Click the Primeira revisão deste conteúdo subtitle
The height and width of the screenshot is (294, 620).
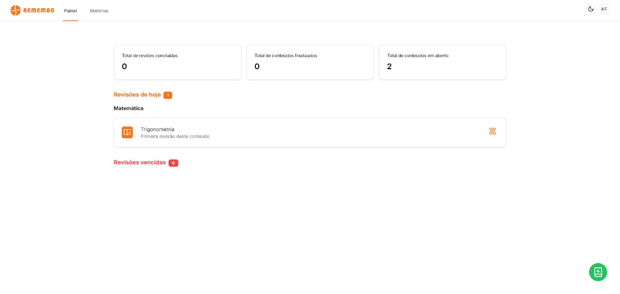tap(175, 137)
